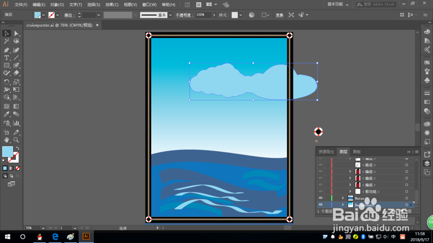Toggle visibility of the 路径 item
This screenshot has height=243, width=433.
coord(320,165)
